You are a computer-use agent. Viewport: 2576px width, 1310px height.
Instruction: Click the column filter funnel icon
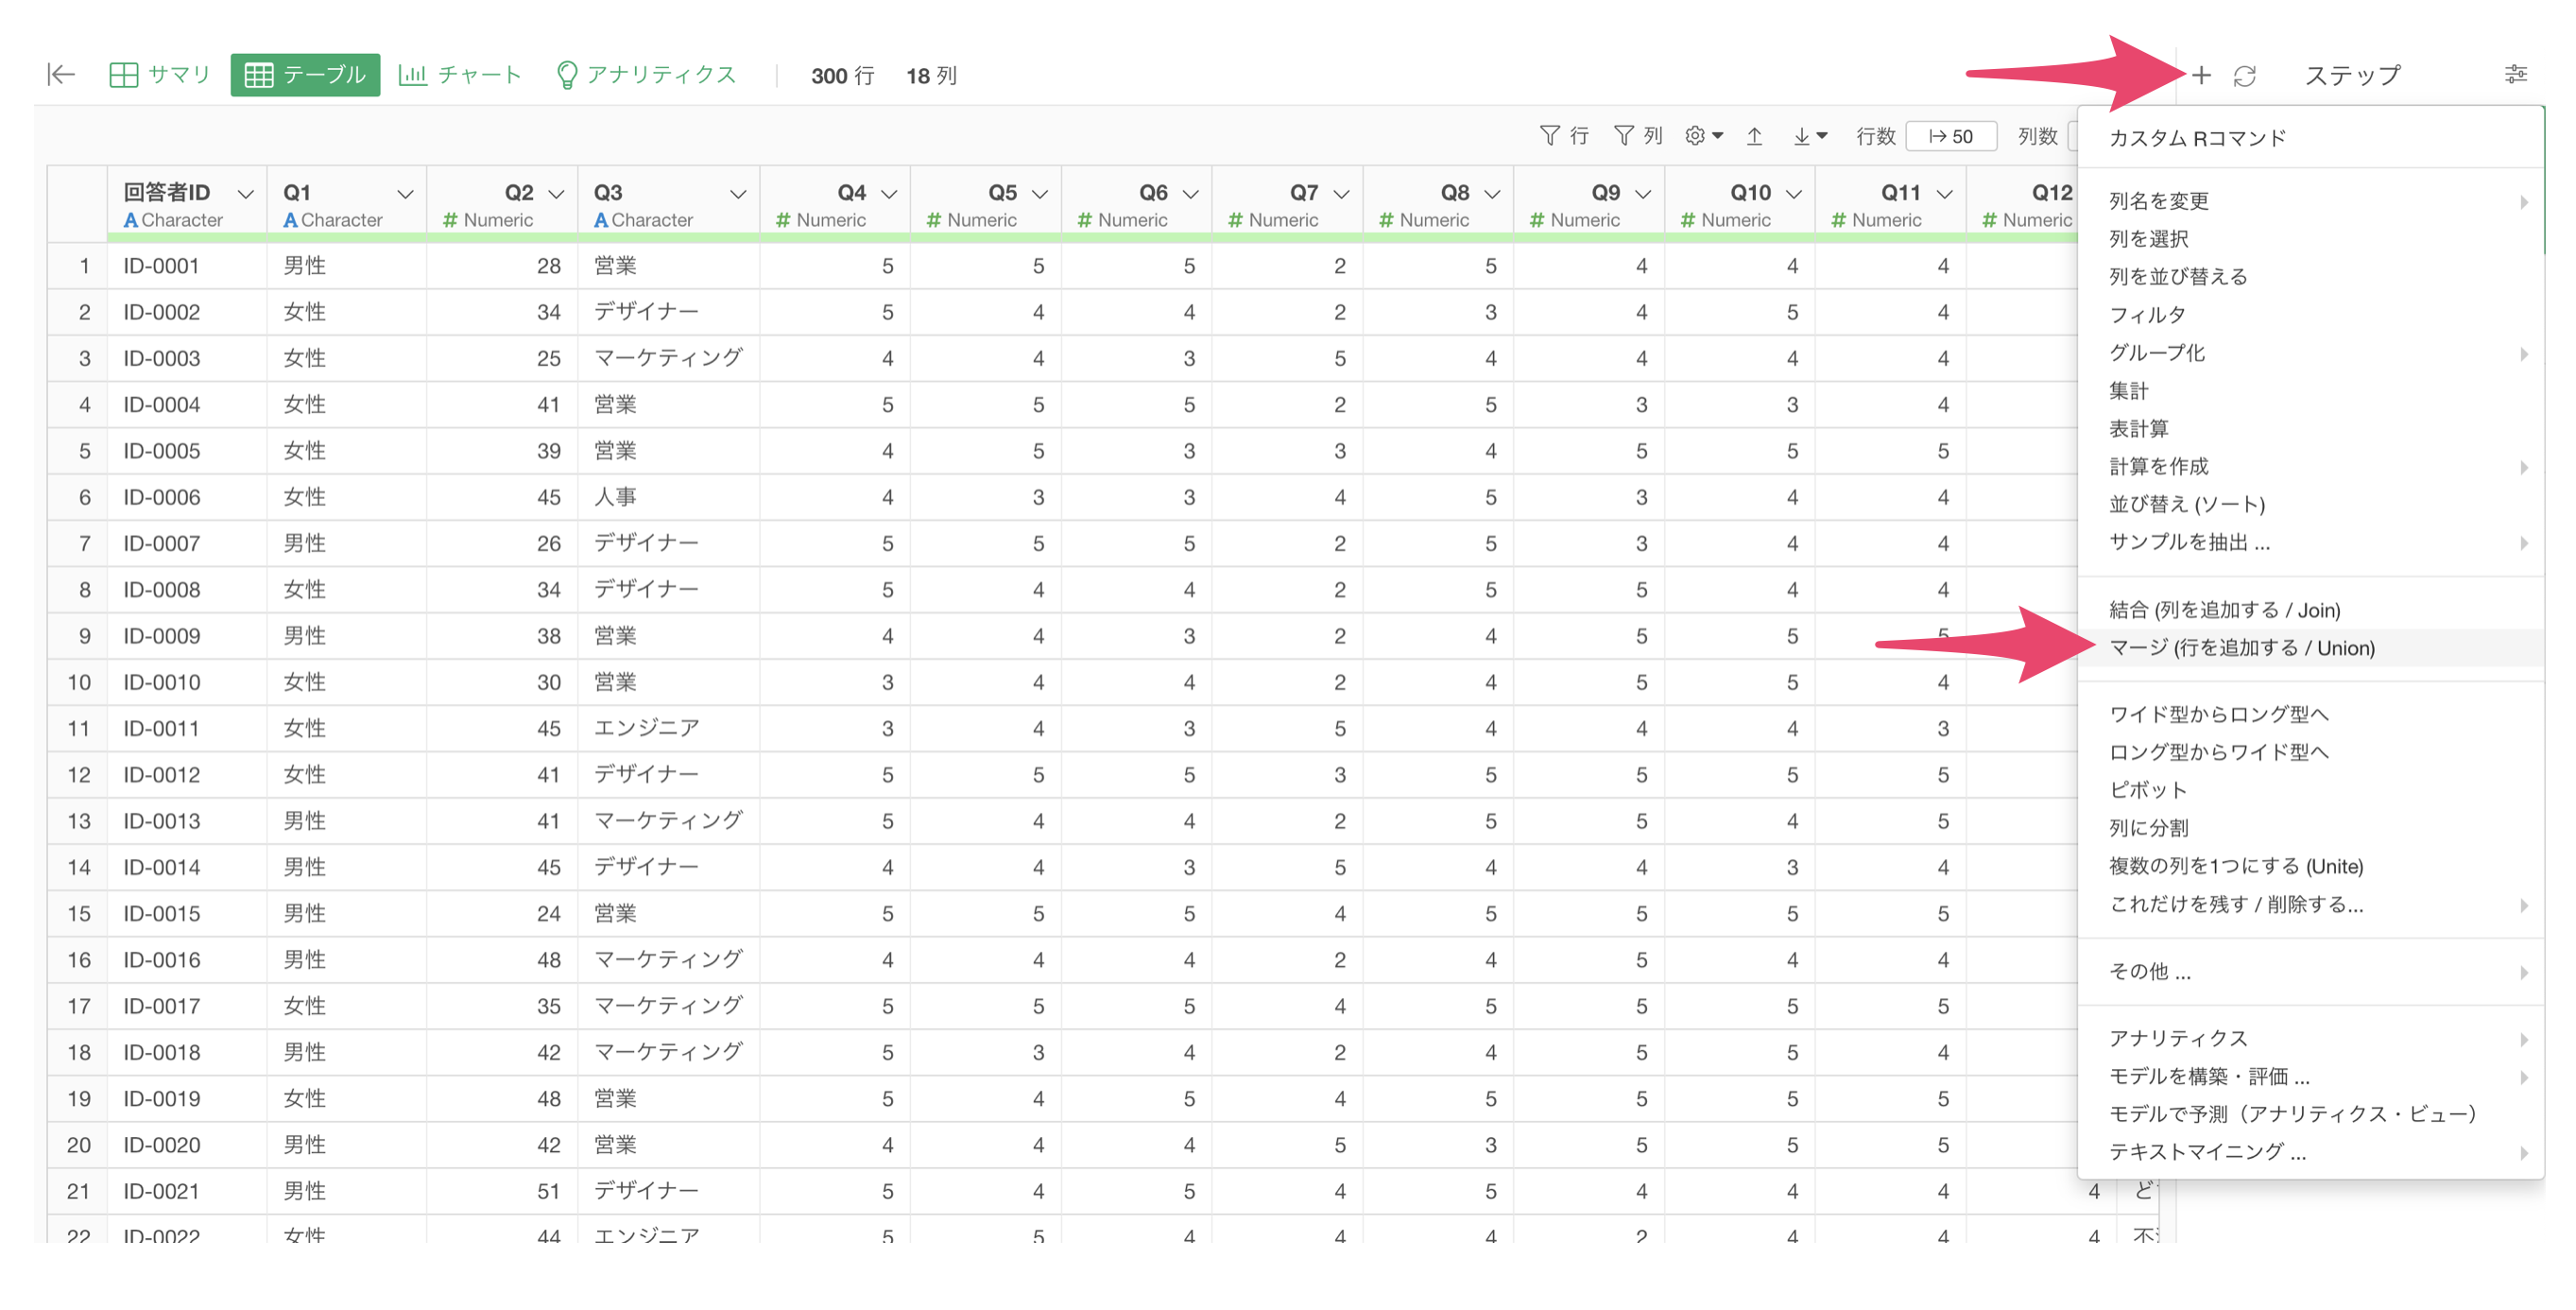tap(1638, 135)
